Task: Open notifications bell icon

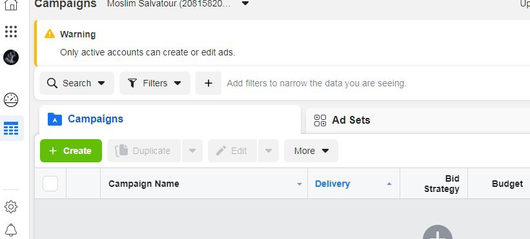Action: click(11, 230)
